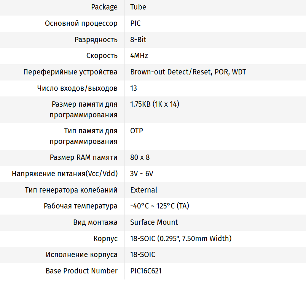Click the 'Переферийные устройства' row label

pos(70,72)
